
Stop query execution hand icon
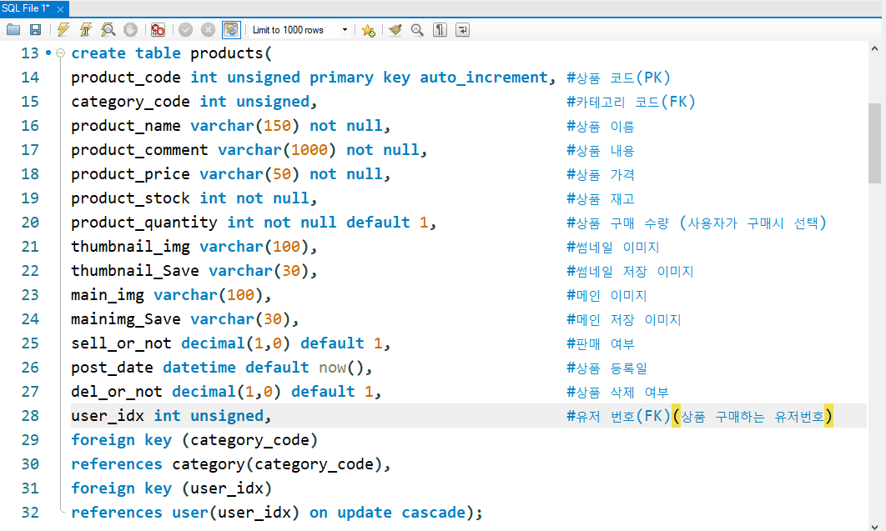coord(130,30)
